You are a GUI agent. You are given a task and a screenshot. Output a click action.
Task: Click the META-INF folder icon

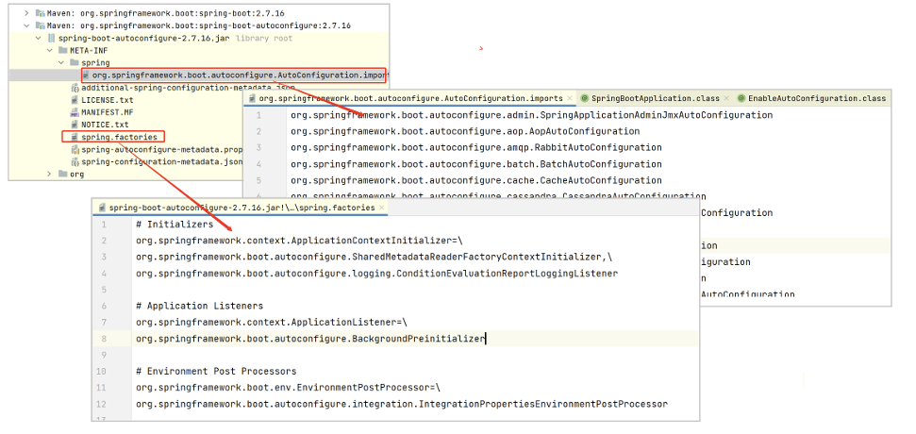tap(62, 50)
